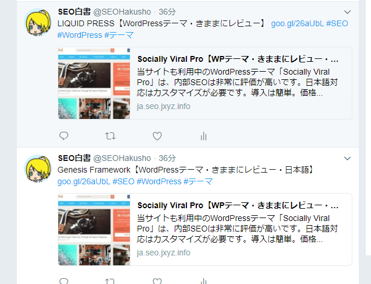Open the #WordPress hashtag in the second tweet
This screenshot has height=284, width=371.
coord(159,181)
